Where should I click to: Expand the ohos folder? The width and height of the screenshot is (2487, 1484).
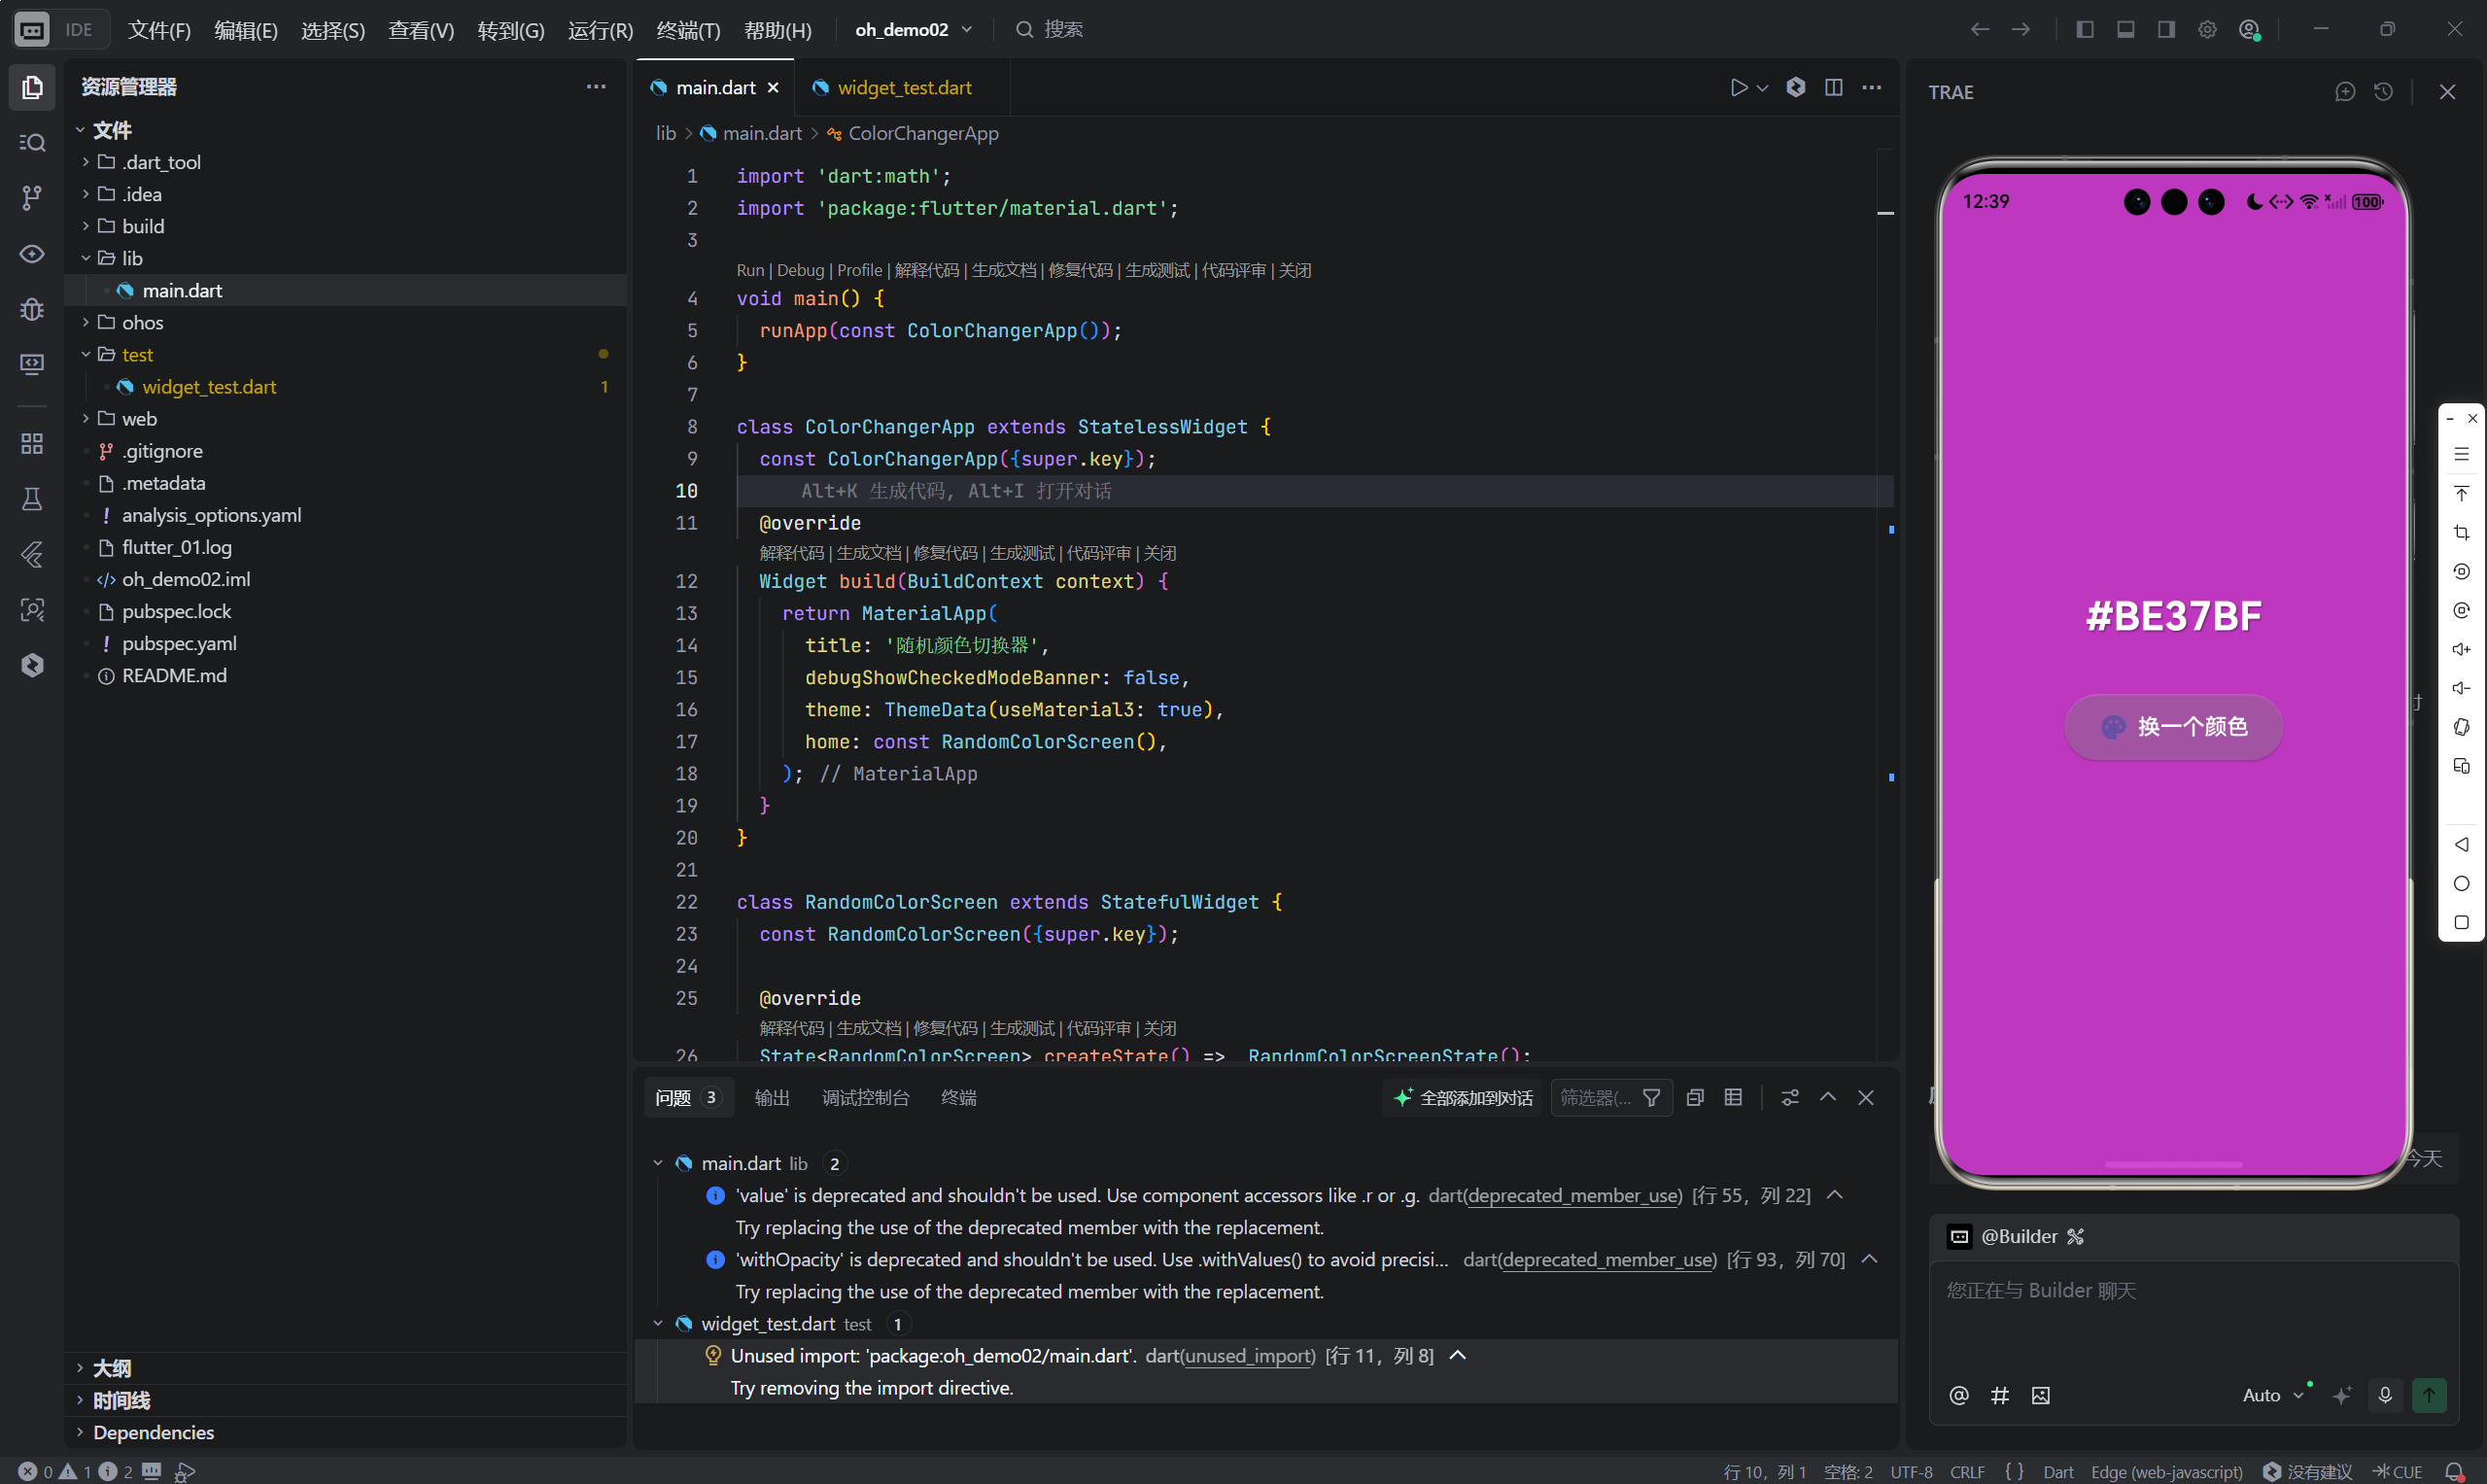142,322
